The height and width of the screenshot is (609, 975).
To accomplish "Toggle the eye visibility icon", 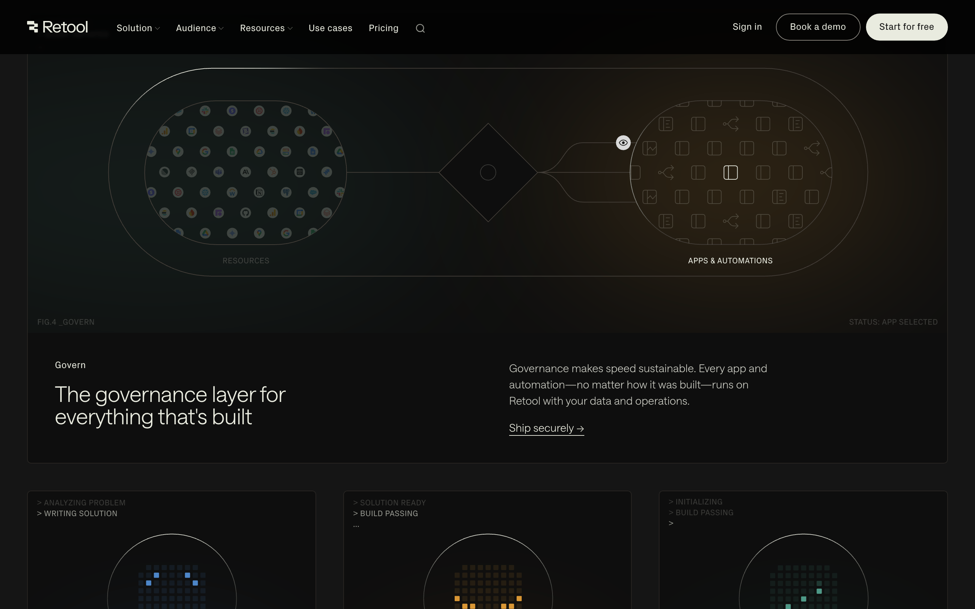I will tap(623, 142).
